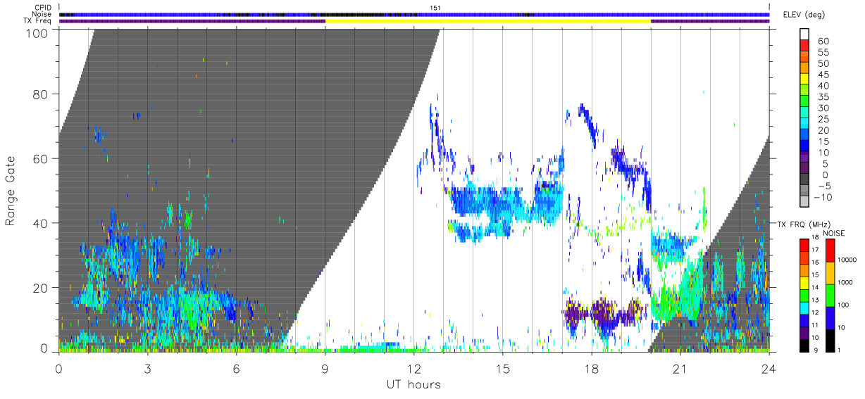The image size is (865, 399).
Task: Click the CPID value 151
Action: (435, 8)
